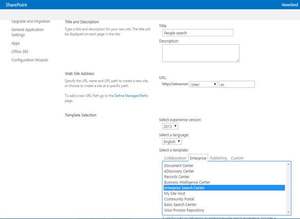Open Upgrade and Migration in the sidebar
This screenshot has height=219, width=300.
pyautogui.click(x=31, y=21)
